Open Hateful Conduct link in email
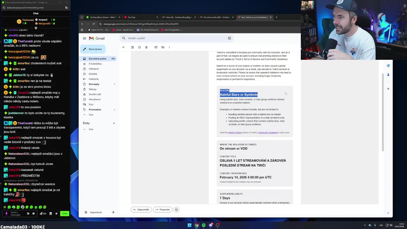 pyautogui.click(x=235, y=133)
